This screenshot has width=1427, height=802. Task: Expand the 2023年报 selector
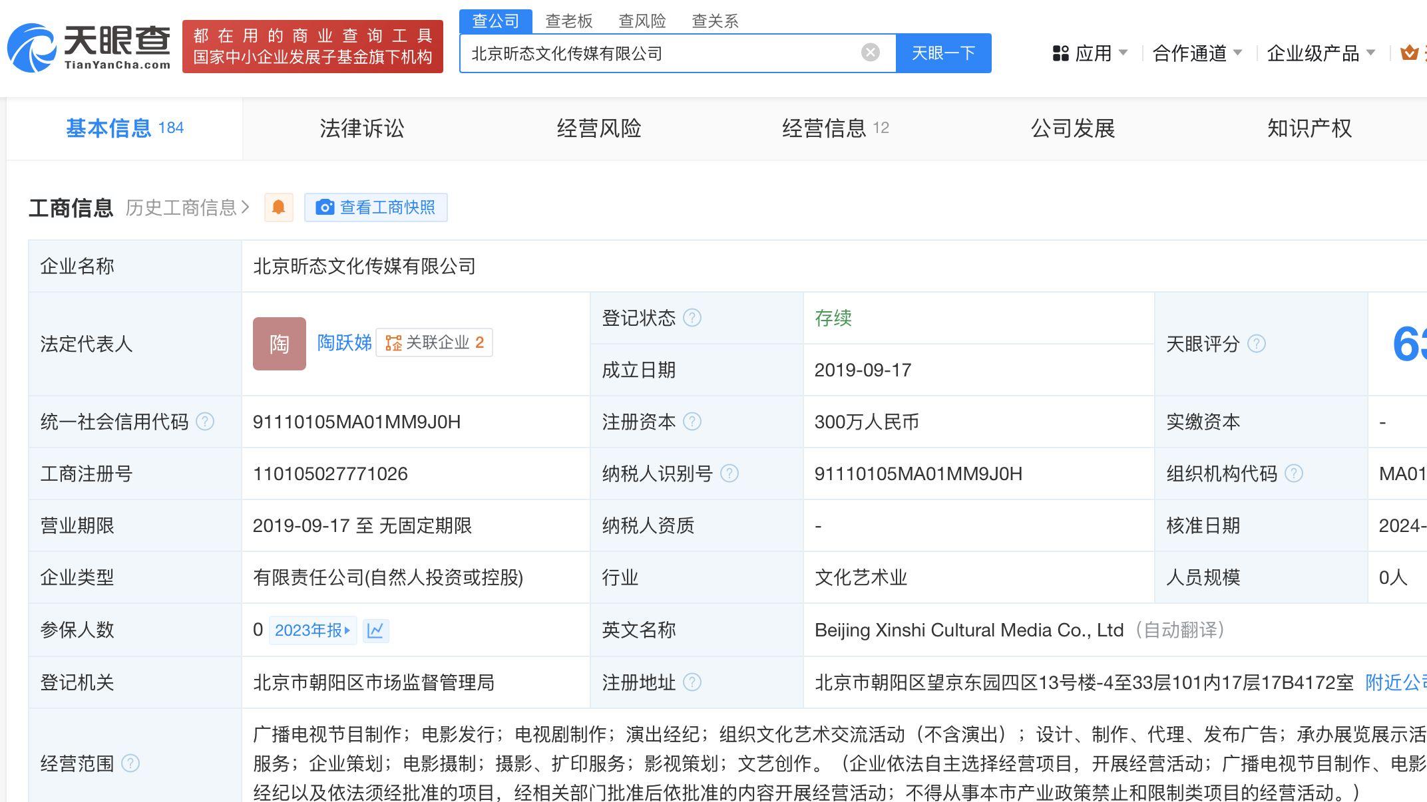(313, 630)
